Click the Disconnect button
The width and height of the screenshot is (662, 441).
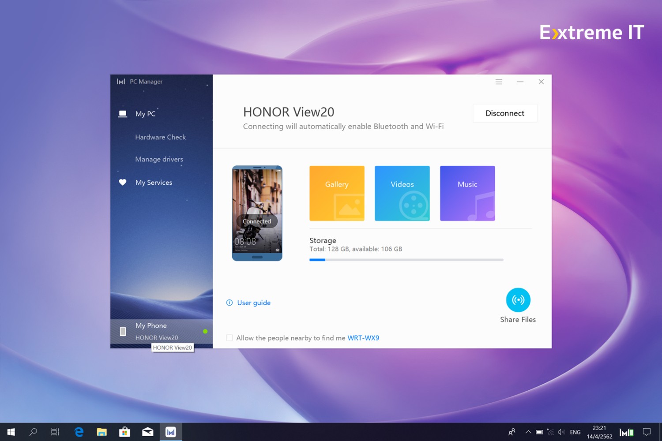pyautogui.click(x=505, y=113)
